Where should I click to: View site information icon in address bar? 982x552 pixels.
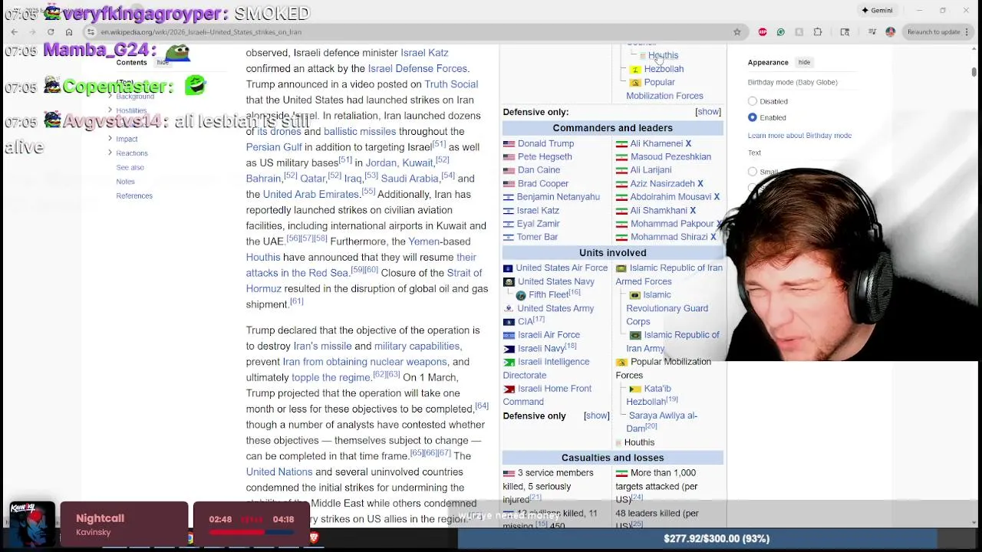[91, 31]
